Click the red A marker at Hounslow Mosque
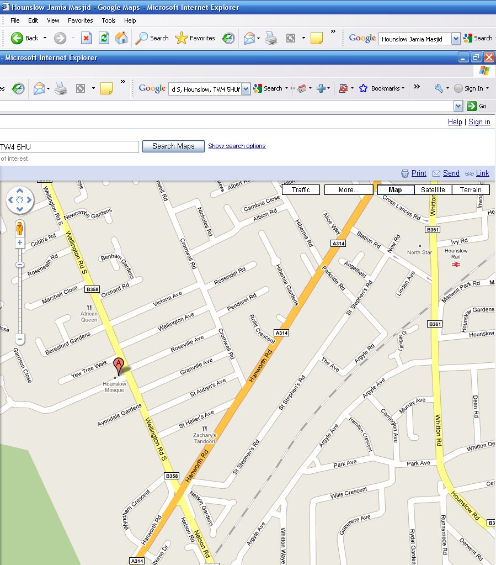The width and height of the screenshot is (496, 565). [119, 366]
